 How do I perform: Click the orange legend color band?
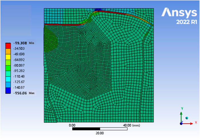click(x=8, y=51)
